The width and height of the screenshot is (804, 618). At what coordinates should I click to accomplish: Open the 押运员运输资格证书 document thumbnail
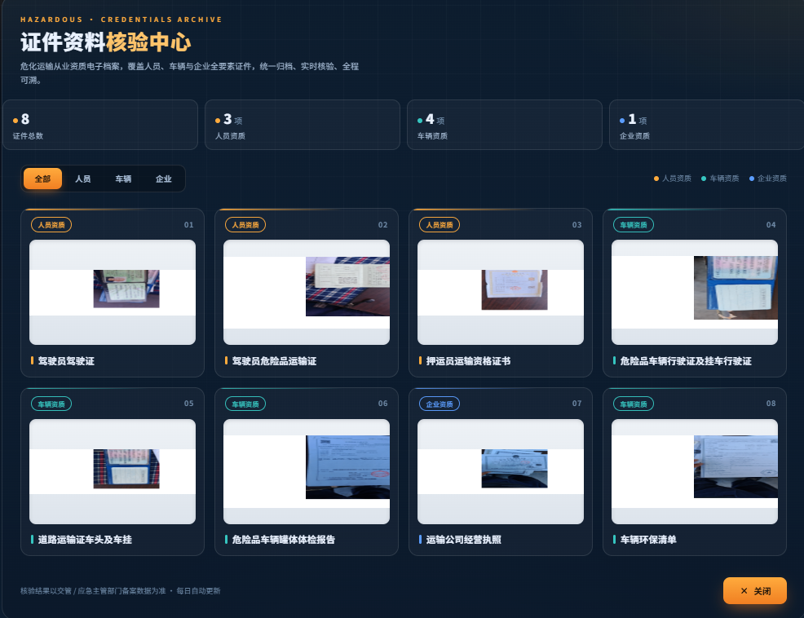tap(501, 293)
